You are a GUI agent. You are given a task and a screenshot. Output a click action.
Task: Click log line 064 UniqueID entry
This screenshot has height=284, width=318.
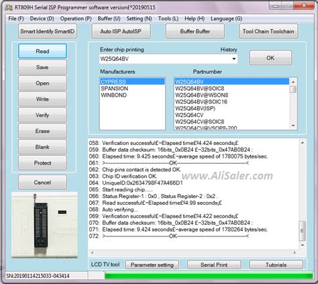click(x=136, y=183)
